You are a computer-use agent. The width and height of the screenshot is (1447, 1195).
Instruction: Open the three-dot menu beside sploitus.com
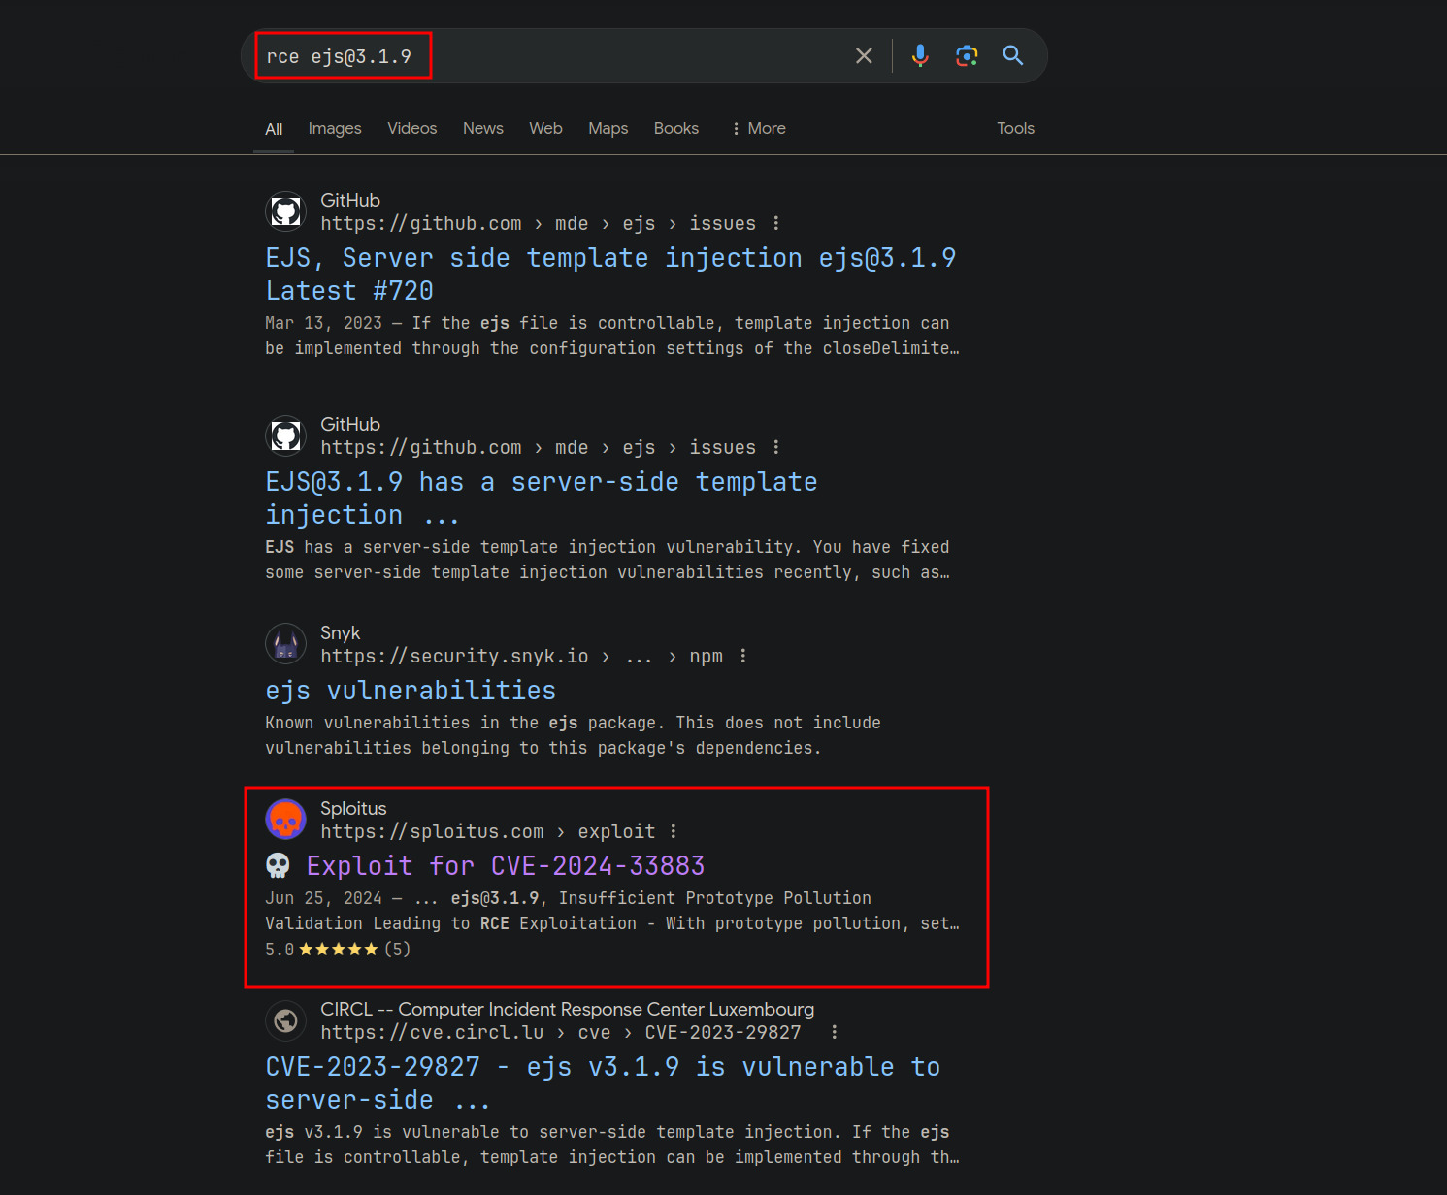(674, 831)
